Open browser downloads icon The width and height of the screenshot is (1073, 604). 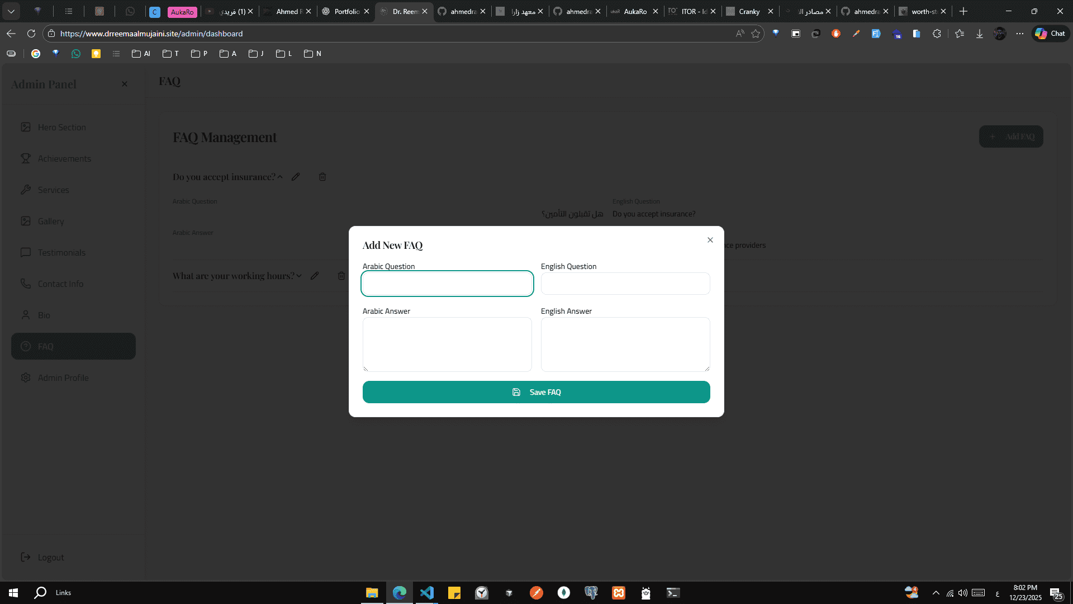coord(980,34)
